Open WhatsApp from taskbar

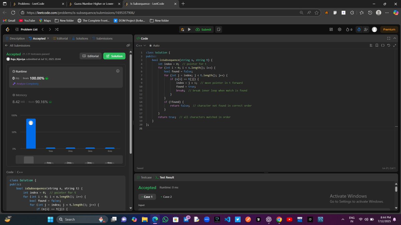165,219
